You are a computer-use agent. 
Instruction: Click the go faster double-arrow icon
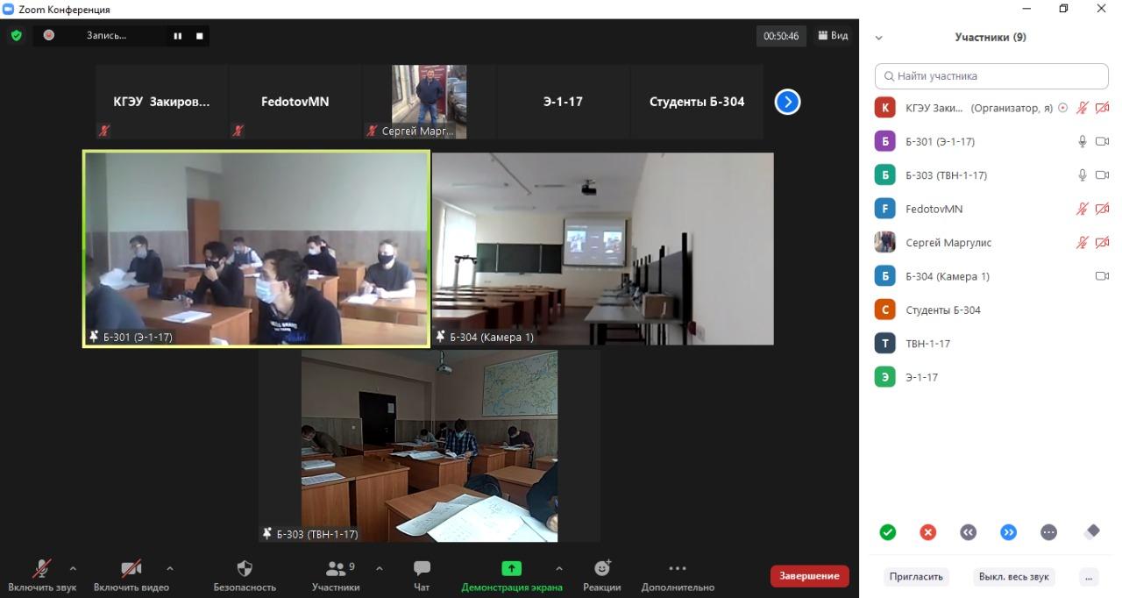click(1009, 532)
